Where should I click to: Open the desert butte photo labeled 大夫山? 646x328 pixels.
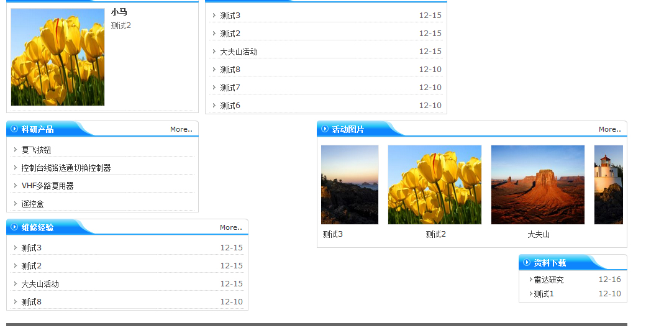point(537,184)
